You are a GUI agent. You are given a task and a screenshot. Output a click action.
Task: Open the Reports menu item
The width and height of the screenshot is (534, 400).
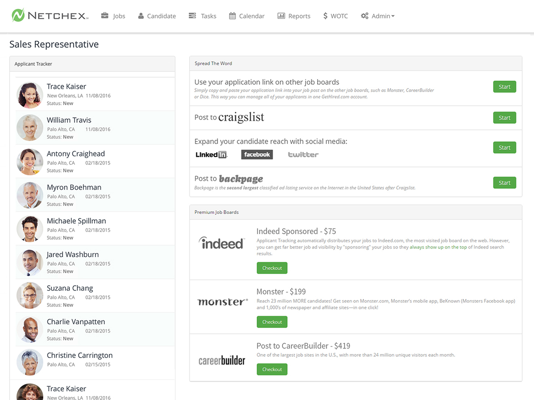[299, 16]
